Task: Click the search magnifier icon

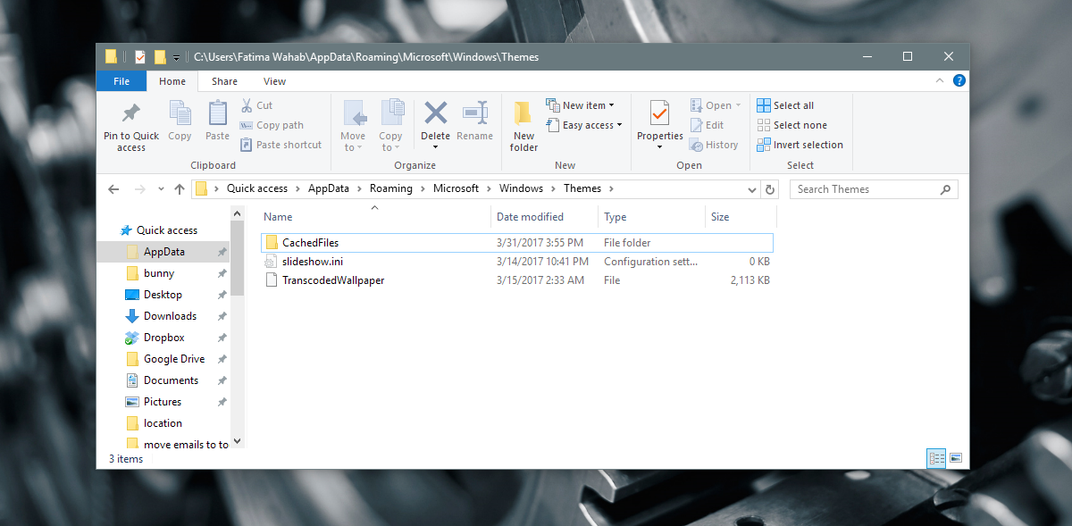Action: point(945,189)
